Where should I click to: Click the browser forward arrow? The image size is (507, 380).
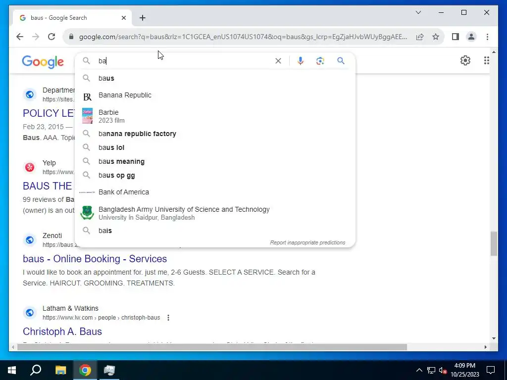[x=36, y=37]
